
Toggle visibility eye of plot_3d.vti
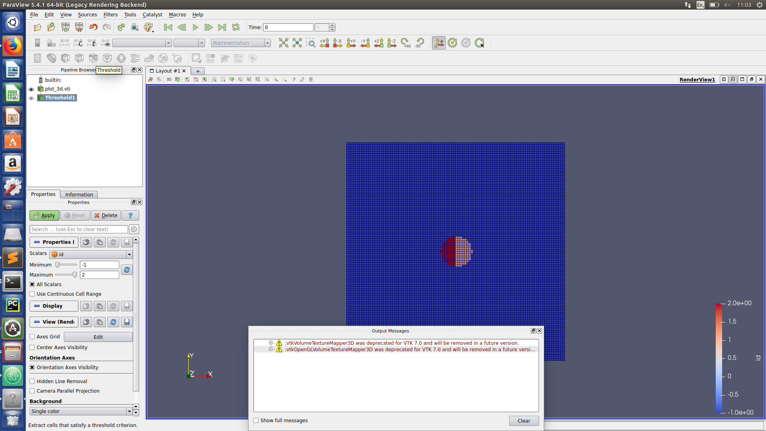[x=31, y=89]
